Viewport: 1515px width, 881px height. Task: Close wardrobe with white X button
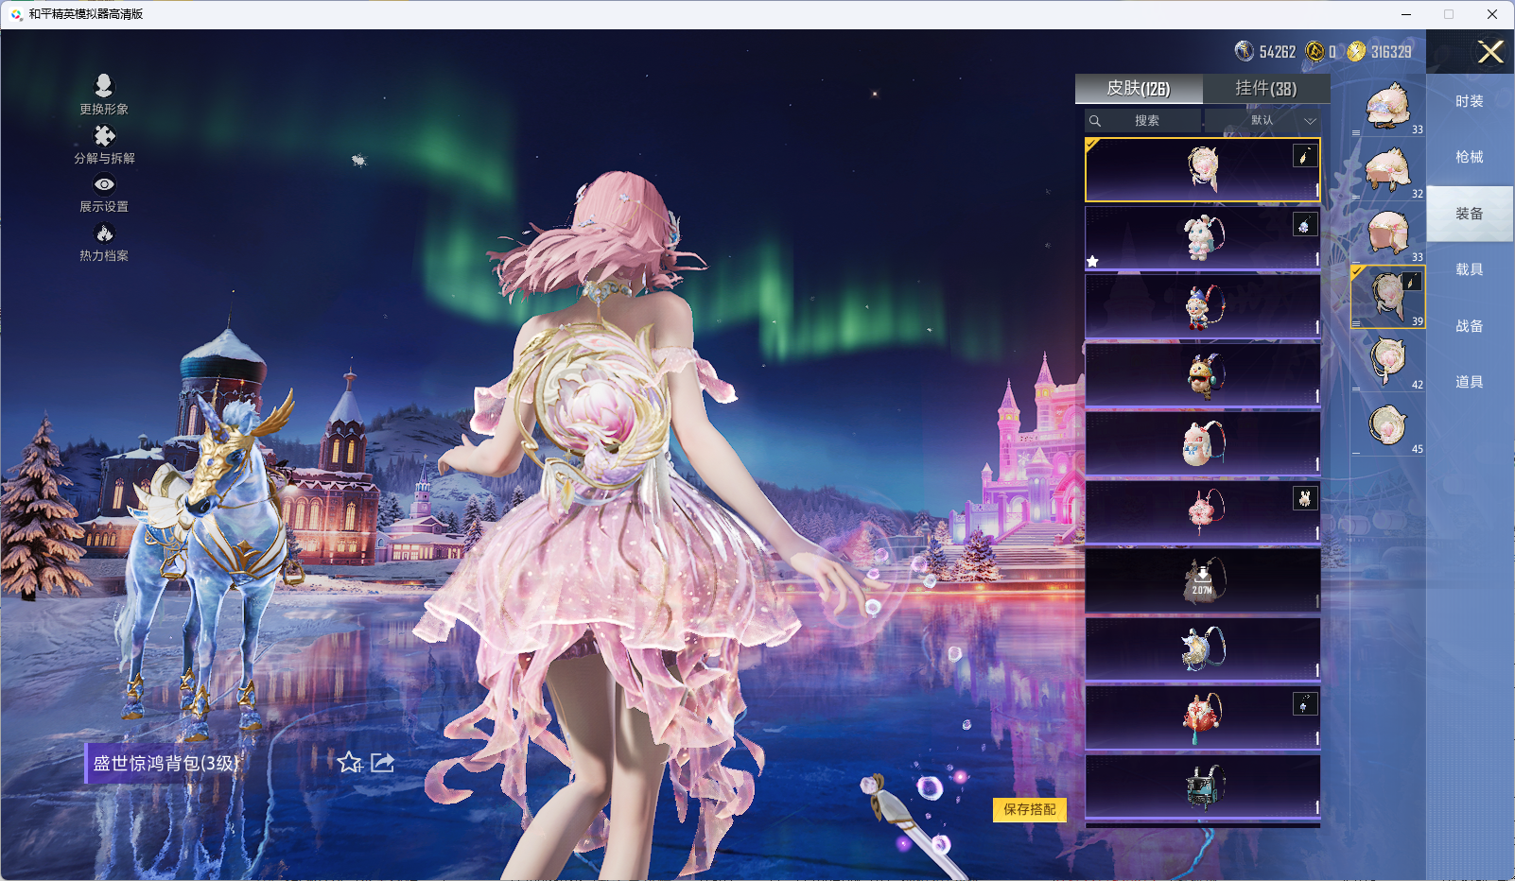(x=1490, y=52)
